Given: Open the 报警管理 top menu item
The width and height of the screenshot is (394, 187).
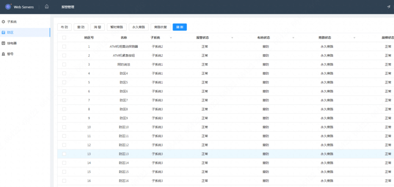Looking at the screenshot, I should click(x=68, y=7).
